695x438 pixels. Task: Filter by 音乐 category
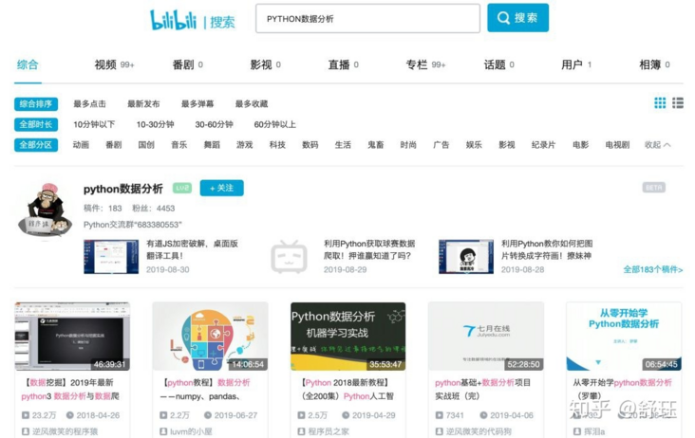[x=179, y=145]
